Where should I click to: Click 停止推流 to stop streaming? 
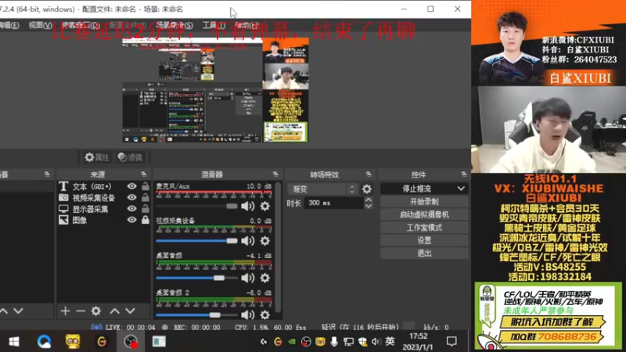point(418,189)
